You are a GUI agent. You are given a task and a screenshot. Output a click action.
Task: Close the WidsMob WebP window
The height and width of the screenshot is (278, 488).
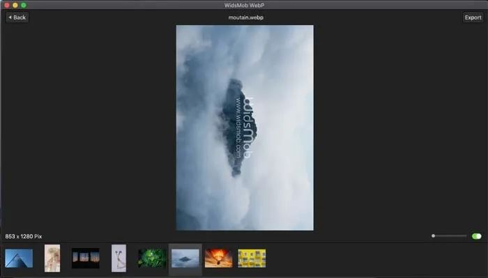click(7, 6)
